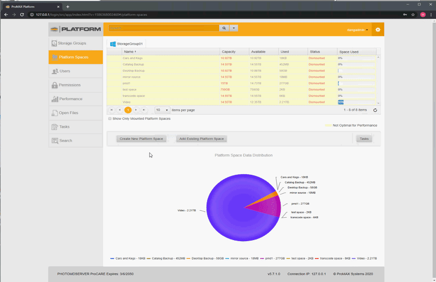436x282 pixels.
Task: Select the transcode space row
Action: click(241, 96)
